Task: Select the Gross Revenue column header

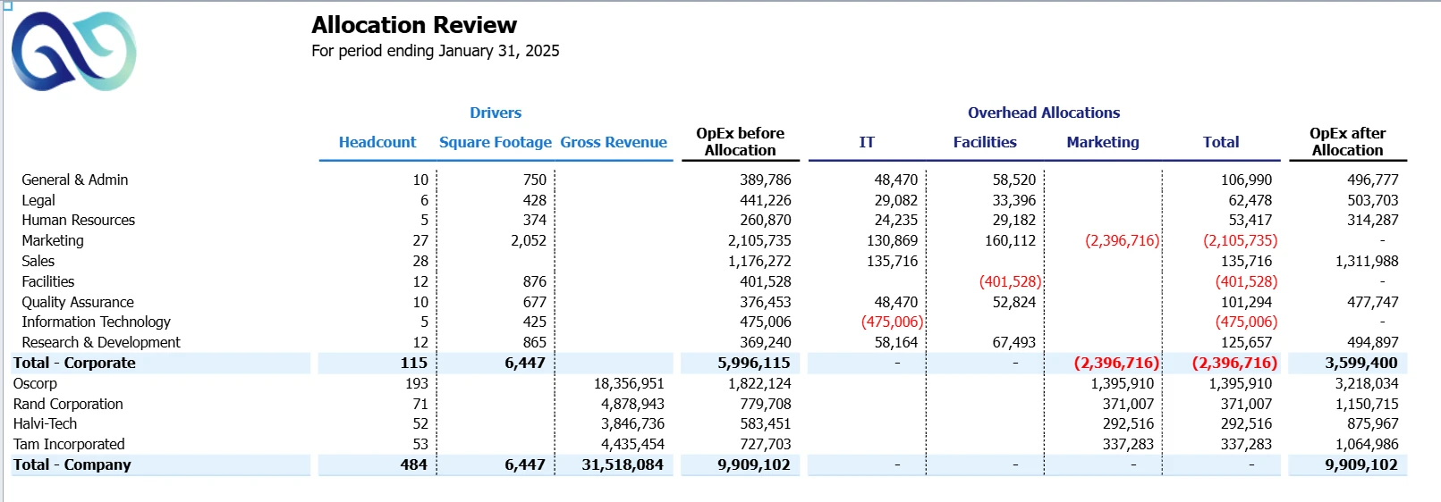Action: tap(614, 142)
